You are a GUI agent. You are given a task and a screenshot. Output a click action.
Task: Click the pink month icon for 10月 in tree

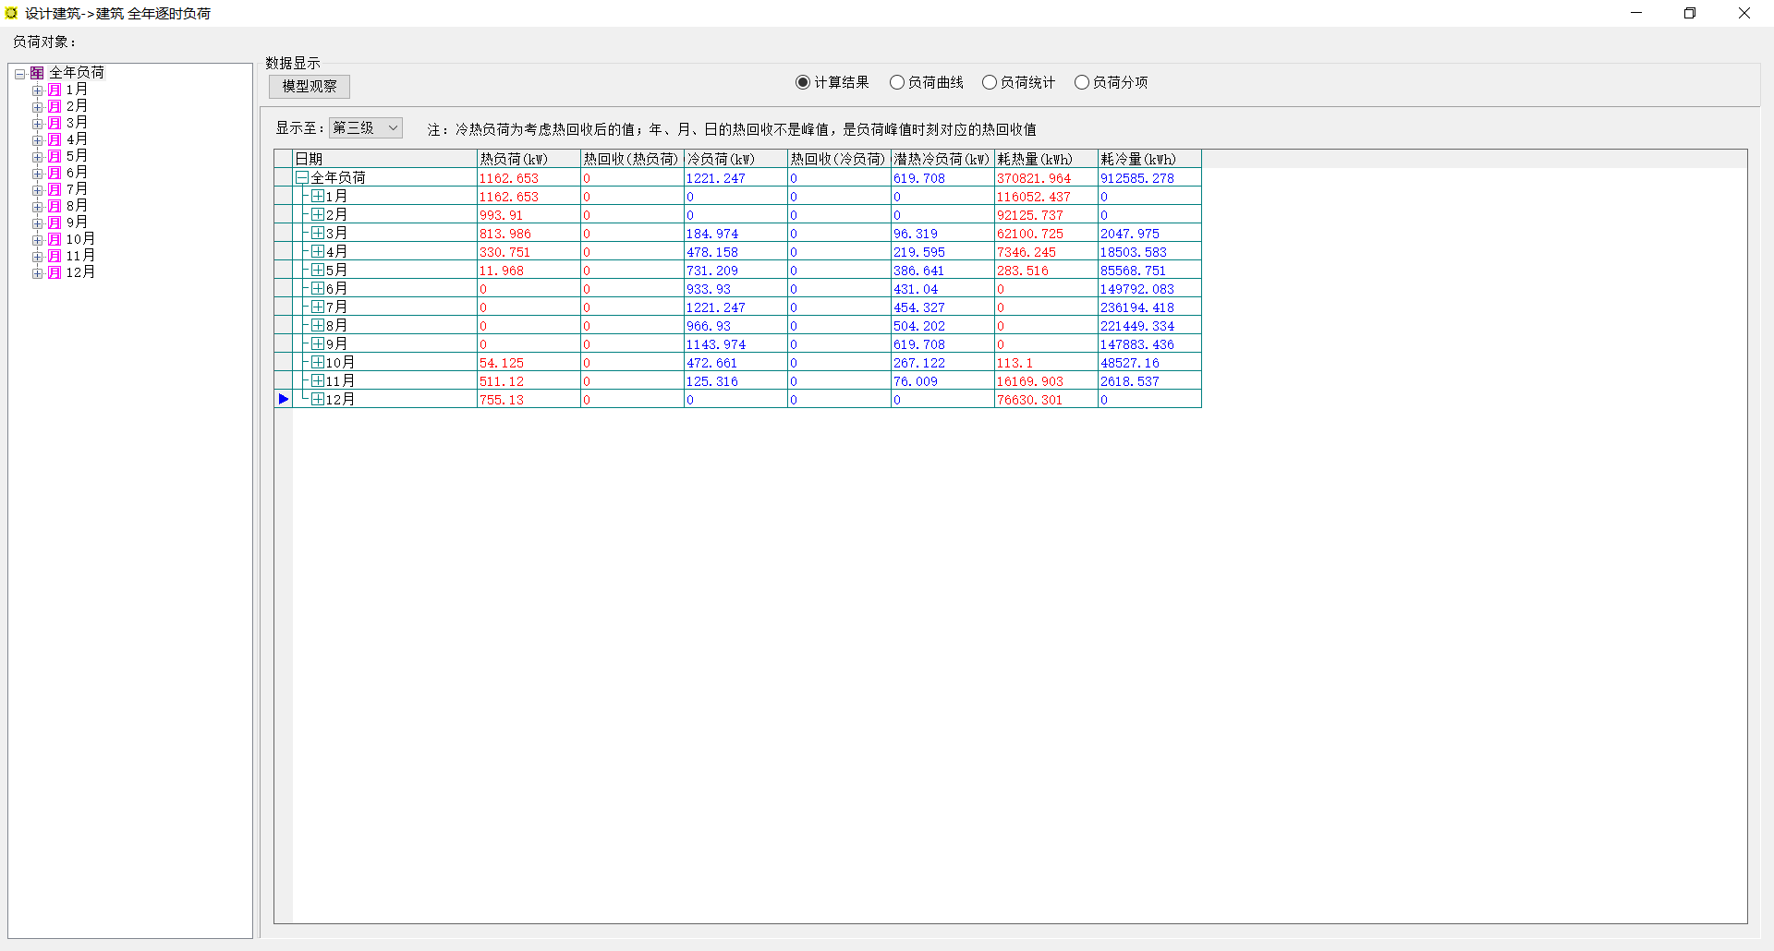(x=55, y=239)
